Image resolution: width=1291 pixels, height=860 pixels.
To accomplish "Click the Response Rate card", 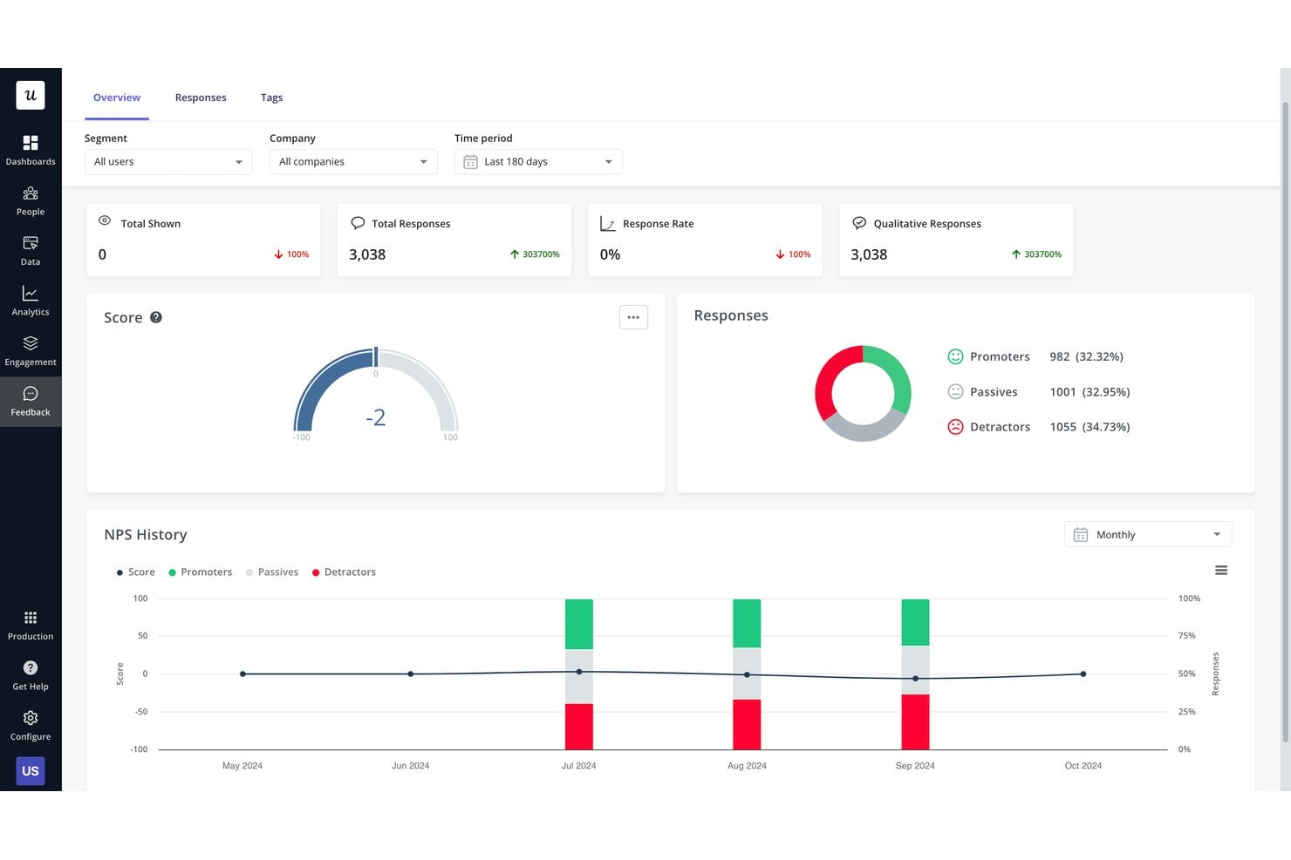I will pyautogui.click(x=705, y=240).
